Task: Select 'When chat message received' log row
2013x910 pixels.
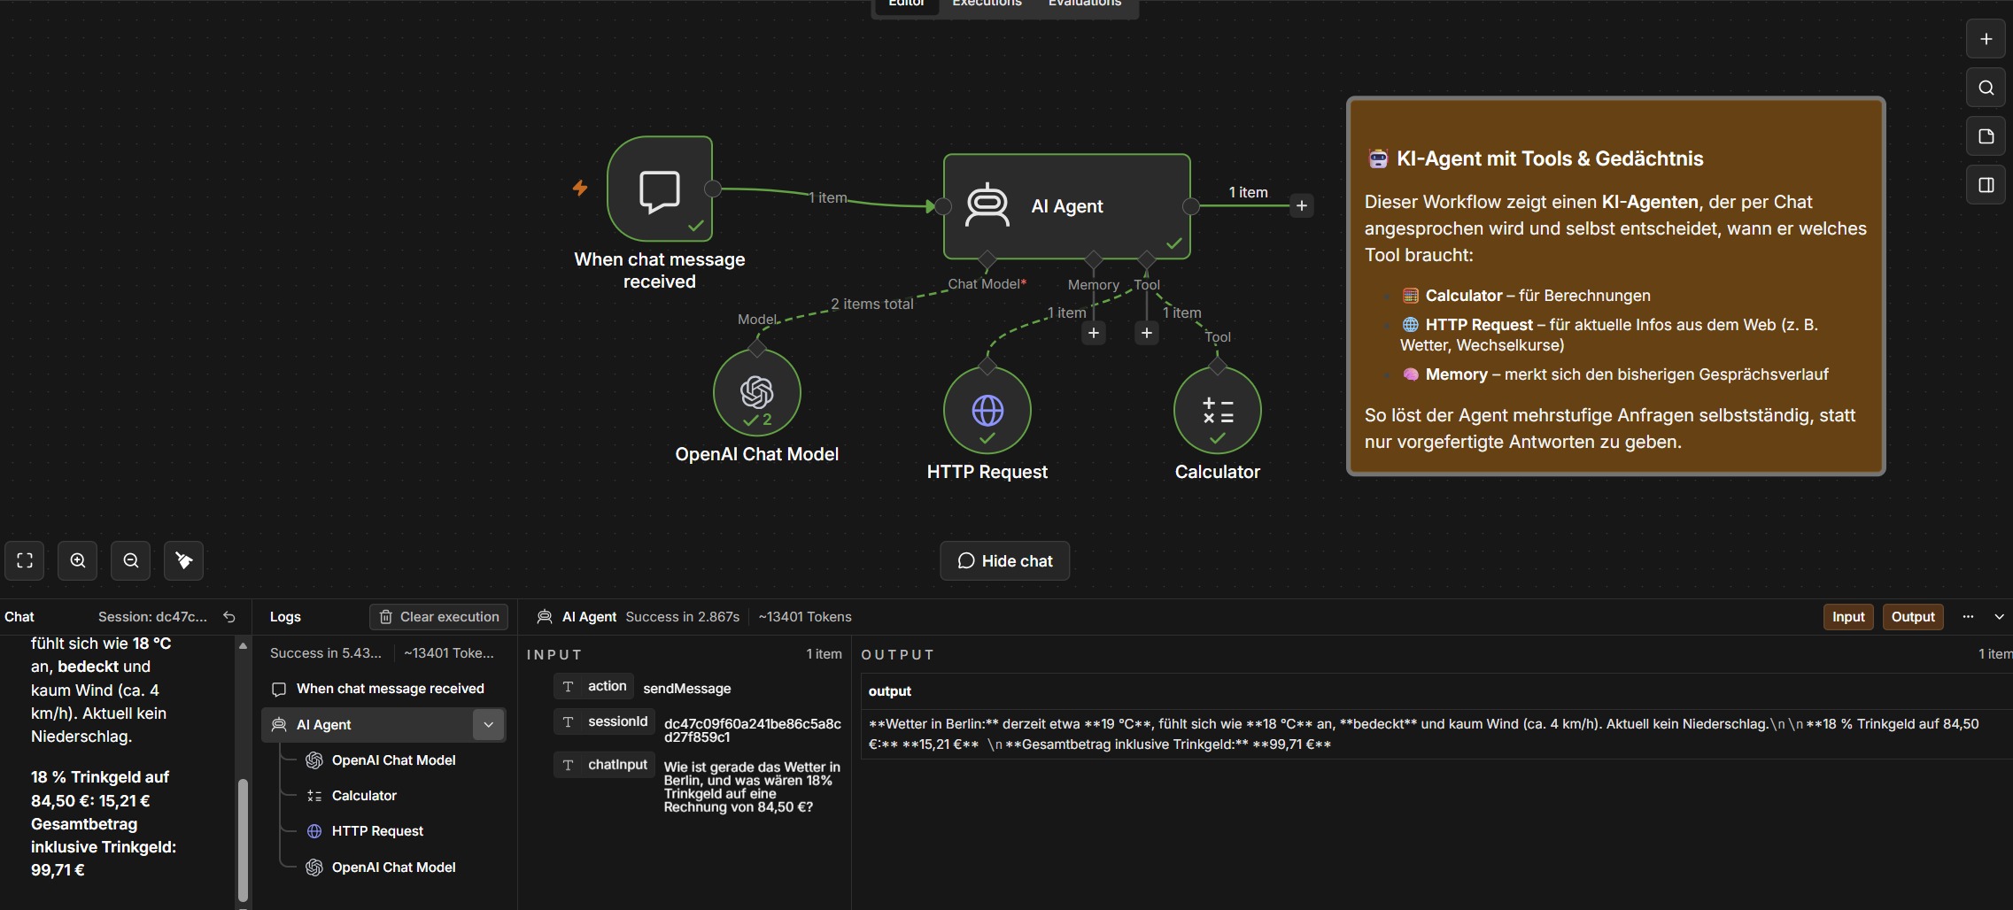Action: click(x=383, y=689)
